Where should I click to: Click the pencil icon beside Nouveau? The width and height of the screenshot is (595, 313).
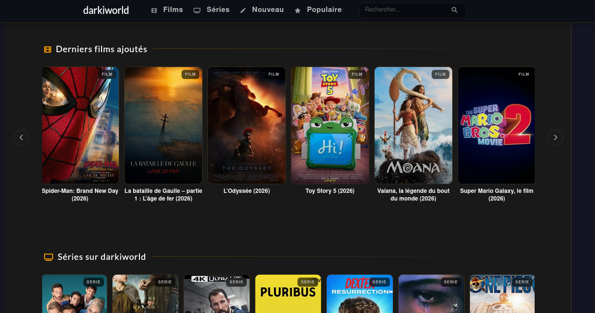243,11
